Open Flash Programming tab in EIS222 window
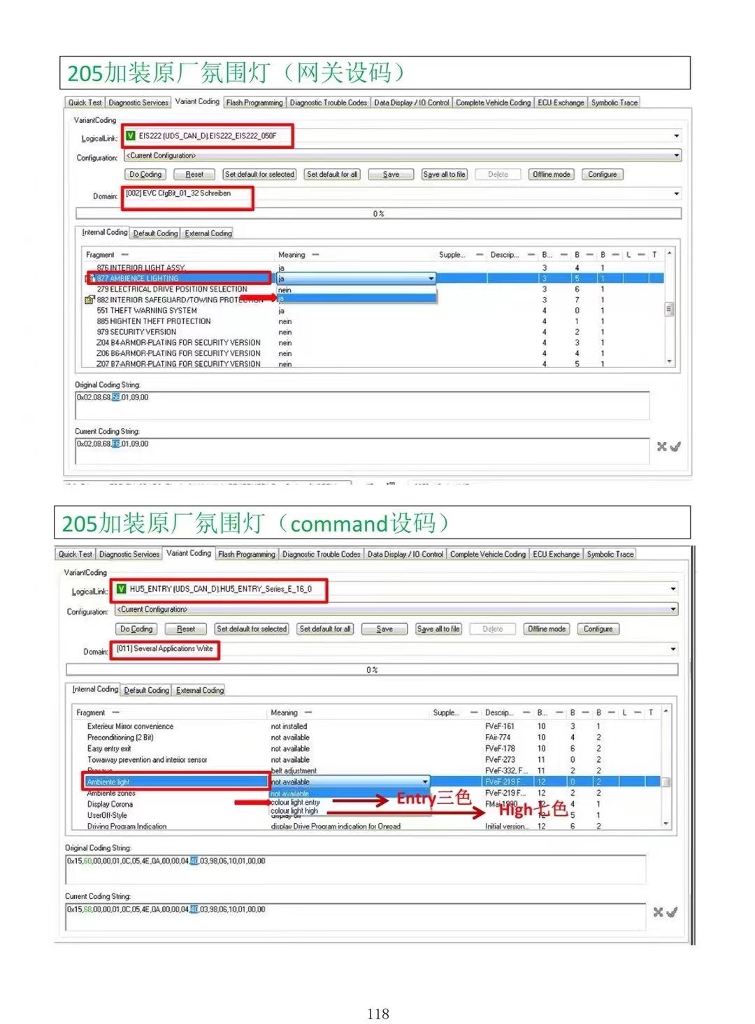 click(x=254, y=103)
